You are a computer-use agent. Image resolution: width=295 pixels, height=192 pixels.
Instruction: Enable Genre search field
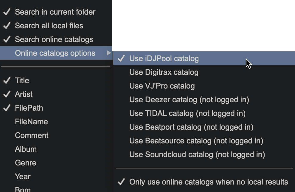tap(26, 163)
